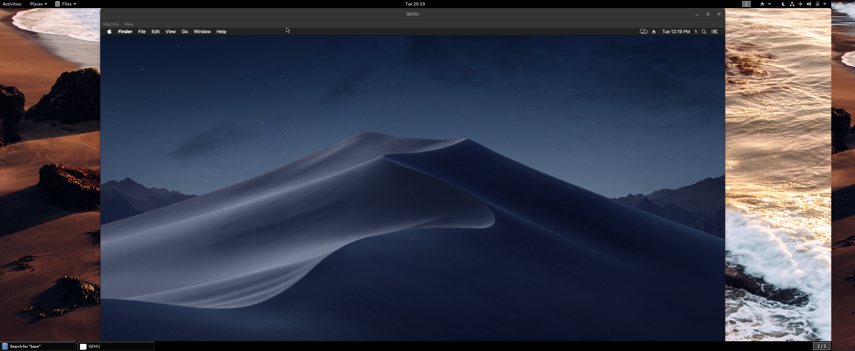Click the macOS eject menu bar icon

pos(654,32)
